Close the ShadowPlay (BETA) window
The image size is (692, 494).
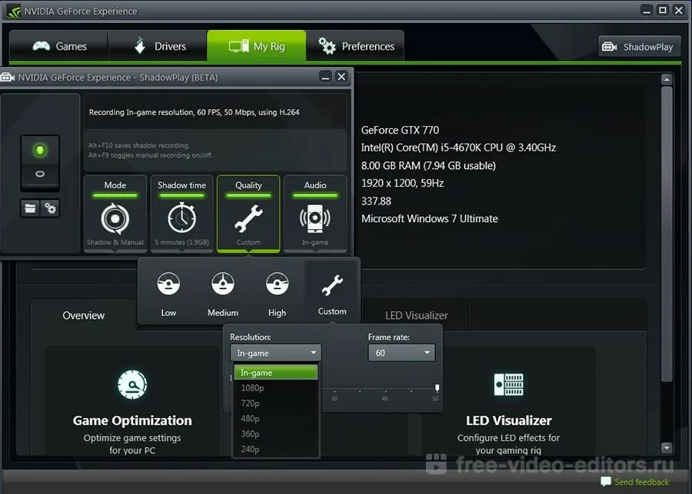[341, 77]
